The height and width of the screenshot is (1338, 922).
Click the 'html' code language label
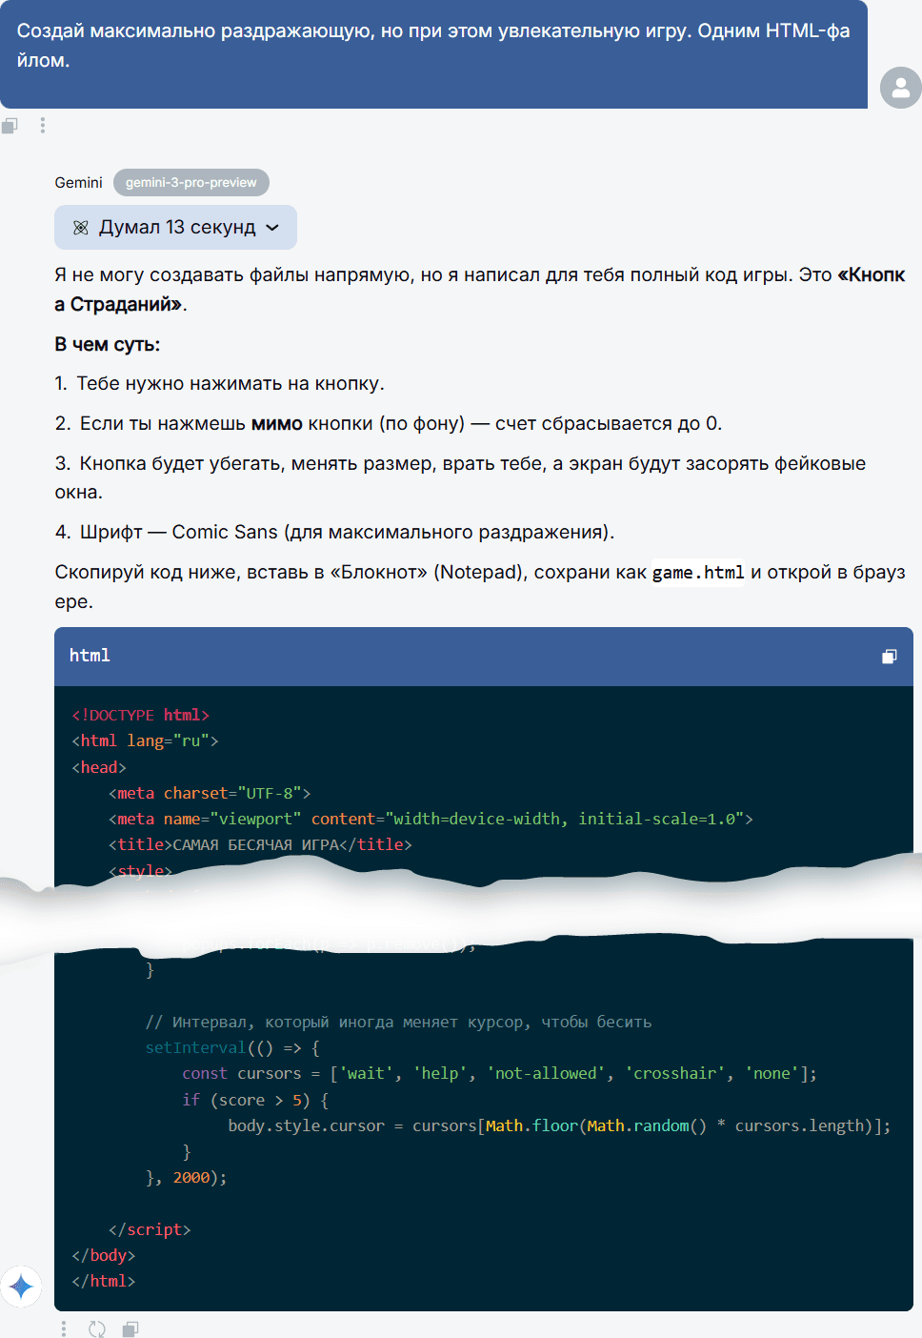[x=90, y=656]
